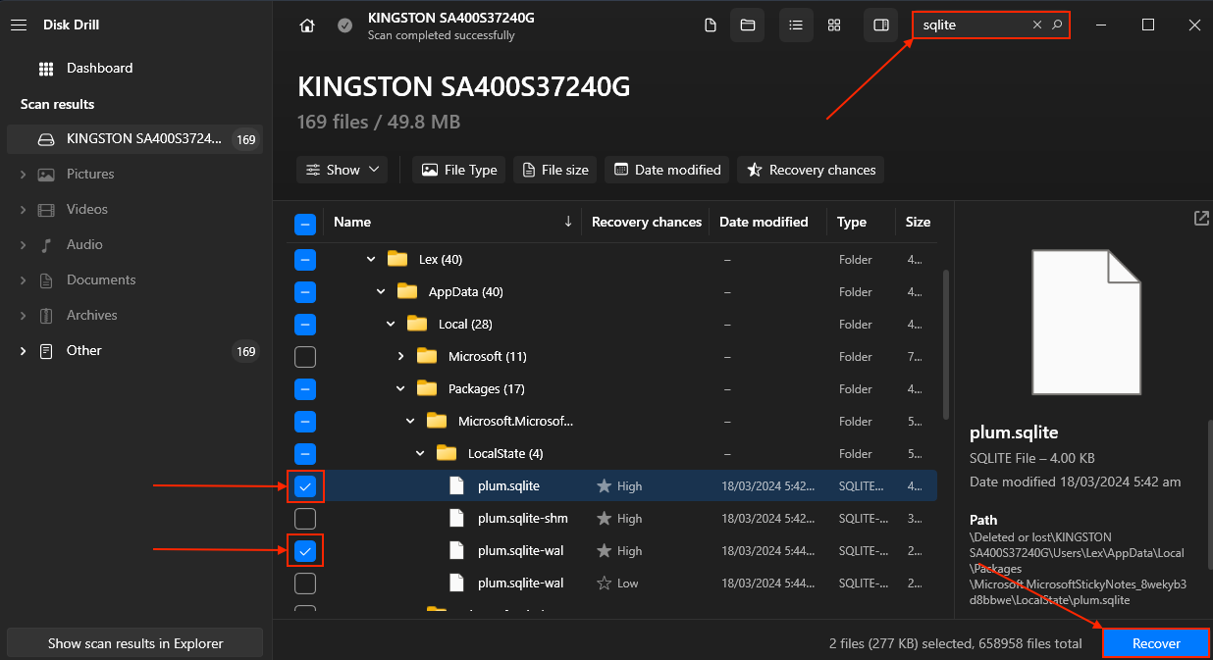Image resolution: width=1213 pixels, height=660 pixels.
Task: Sort by Recovery chances column
Action: pyautogui.click(x=647, y=222)
